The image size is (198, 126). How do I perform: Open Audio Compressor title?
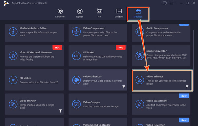[x=157, y=28]
